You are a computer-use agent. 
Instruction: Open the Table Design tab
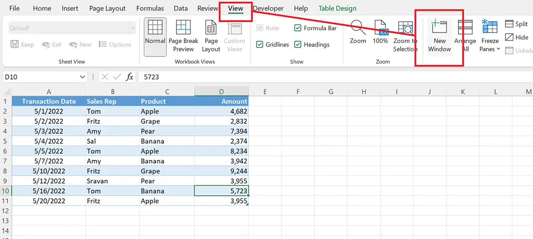point(337,8)
